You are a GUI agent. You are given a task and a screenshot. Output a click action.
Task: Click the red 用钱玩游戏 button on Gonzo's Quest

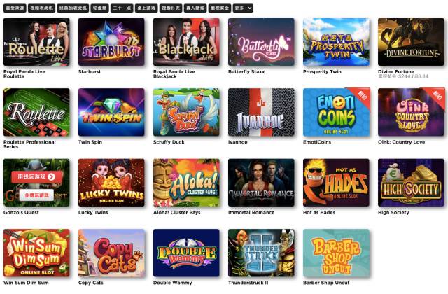(x=37, y=177)
